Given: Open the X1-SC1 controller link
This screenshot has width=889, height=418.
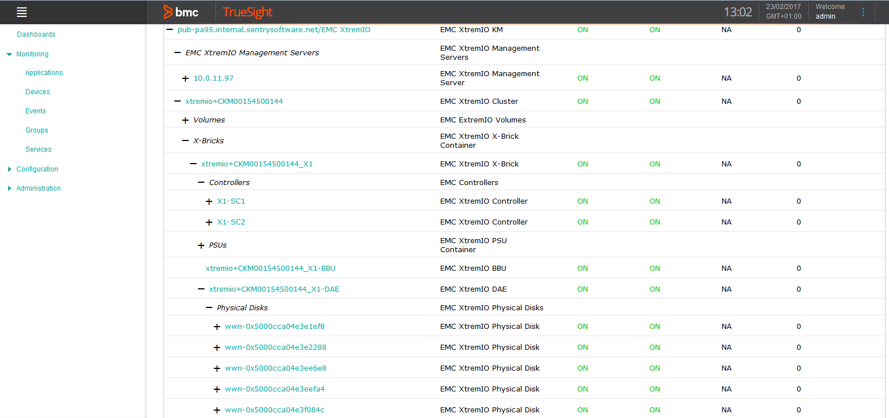Looking at the screenshot, I should (x=231, y=201).
